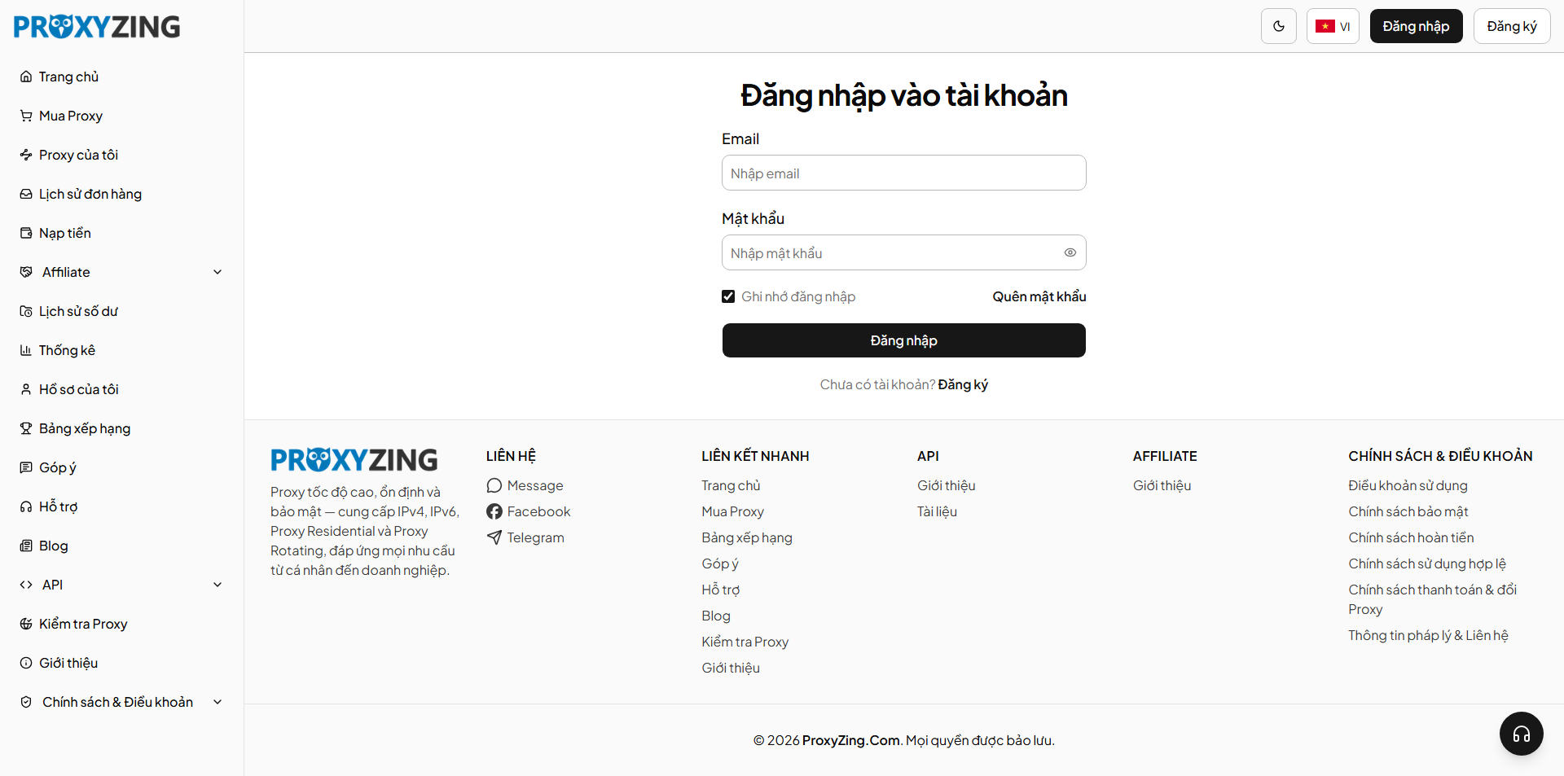Screen dimensions: 1564x776
Task: Click the ProxyZing logo in the sidebar header
Action: 97,27
